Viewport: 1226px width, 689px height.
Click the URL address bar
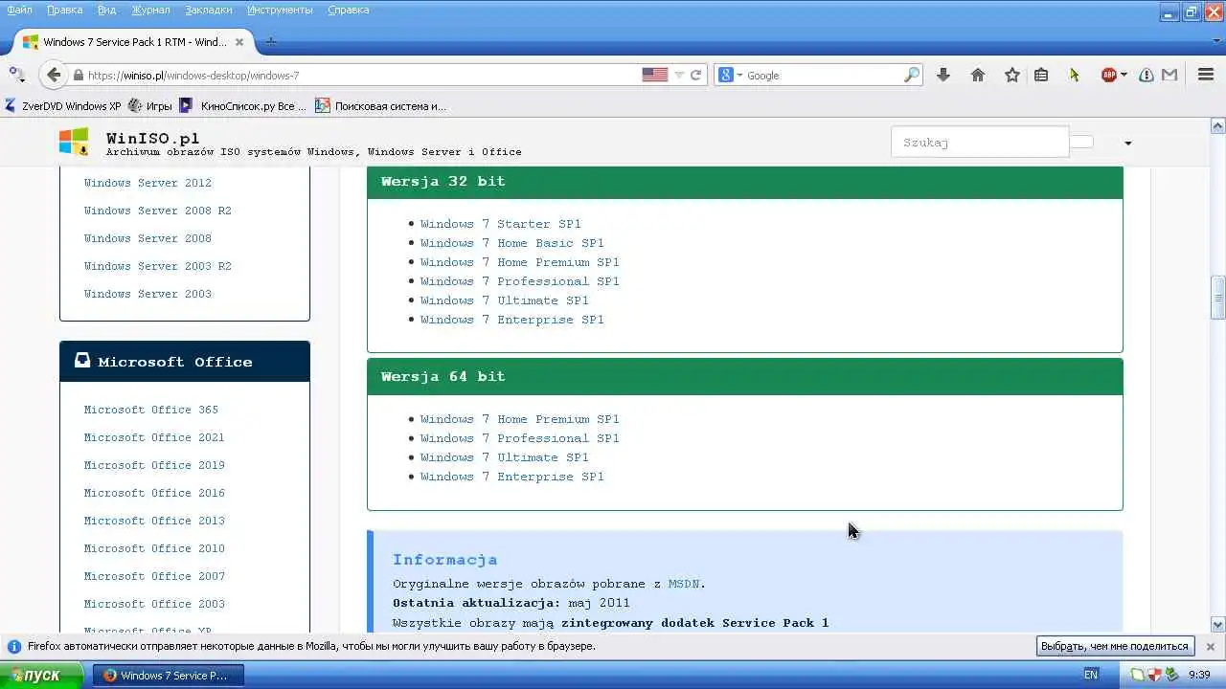pyautogui.click(x=362, y=75)
